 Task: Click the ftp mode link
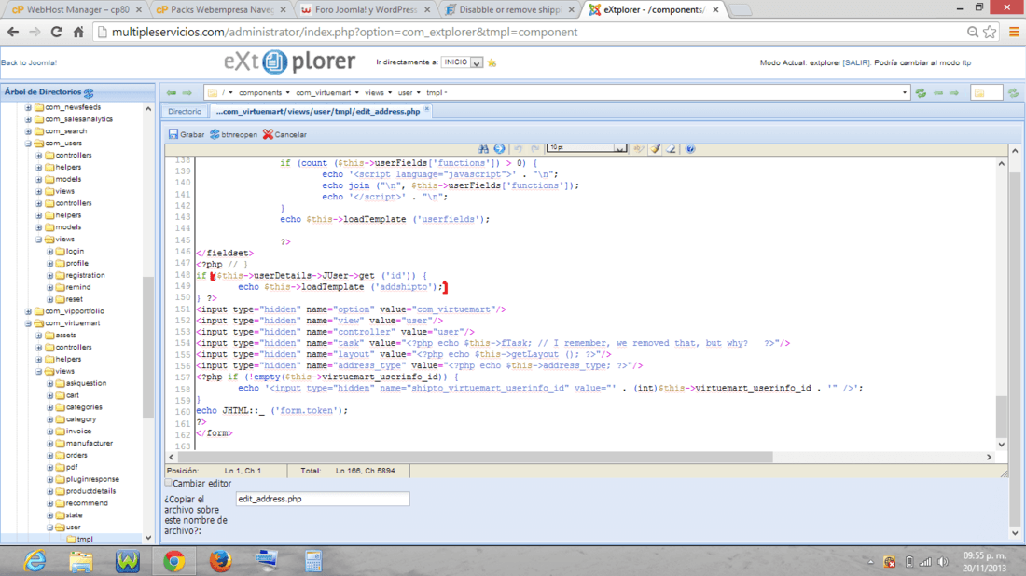click(x=966, y=62)
